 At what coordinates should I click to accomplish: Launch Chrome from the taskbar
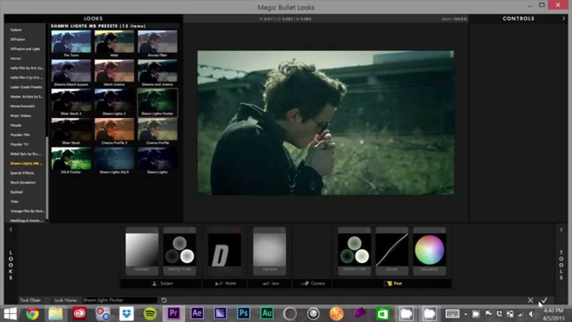point(32,314)
